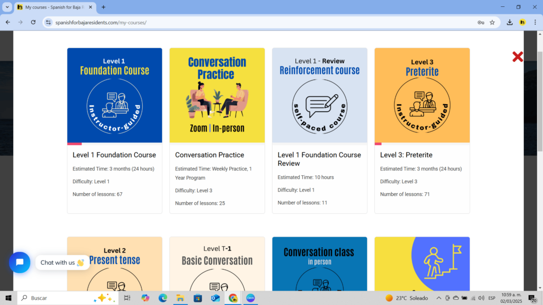Close the My courses tab
The height and width of the screenshot is (305, 543).
point(90,7)
